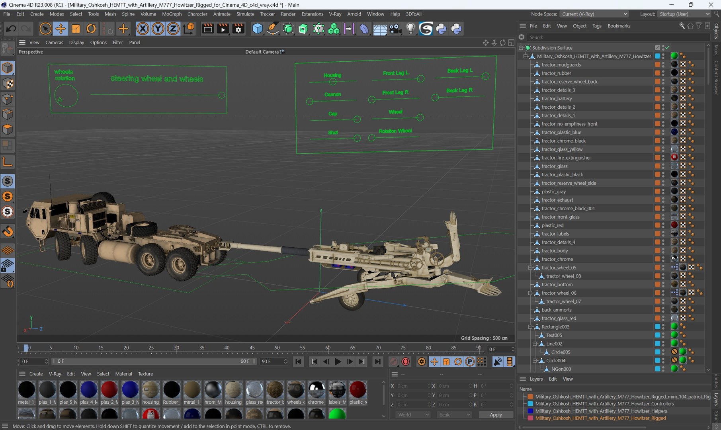Image resolution: width=721 pixels, height=430 pixels.
Task: Toggle X axis lock
Action: coord(143,29)
